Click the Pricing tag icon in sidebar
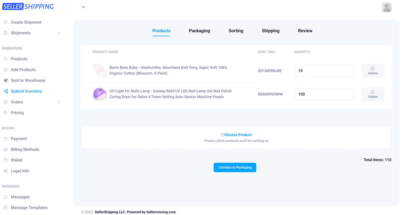The image size is (403, 215). pyautogui.click(x=5, y=113)
